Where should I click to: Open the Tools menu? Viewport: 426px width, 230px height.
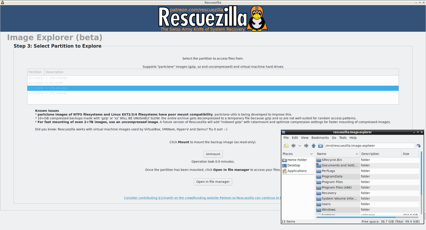click(x=343, y=138)
